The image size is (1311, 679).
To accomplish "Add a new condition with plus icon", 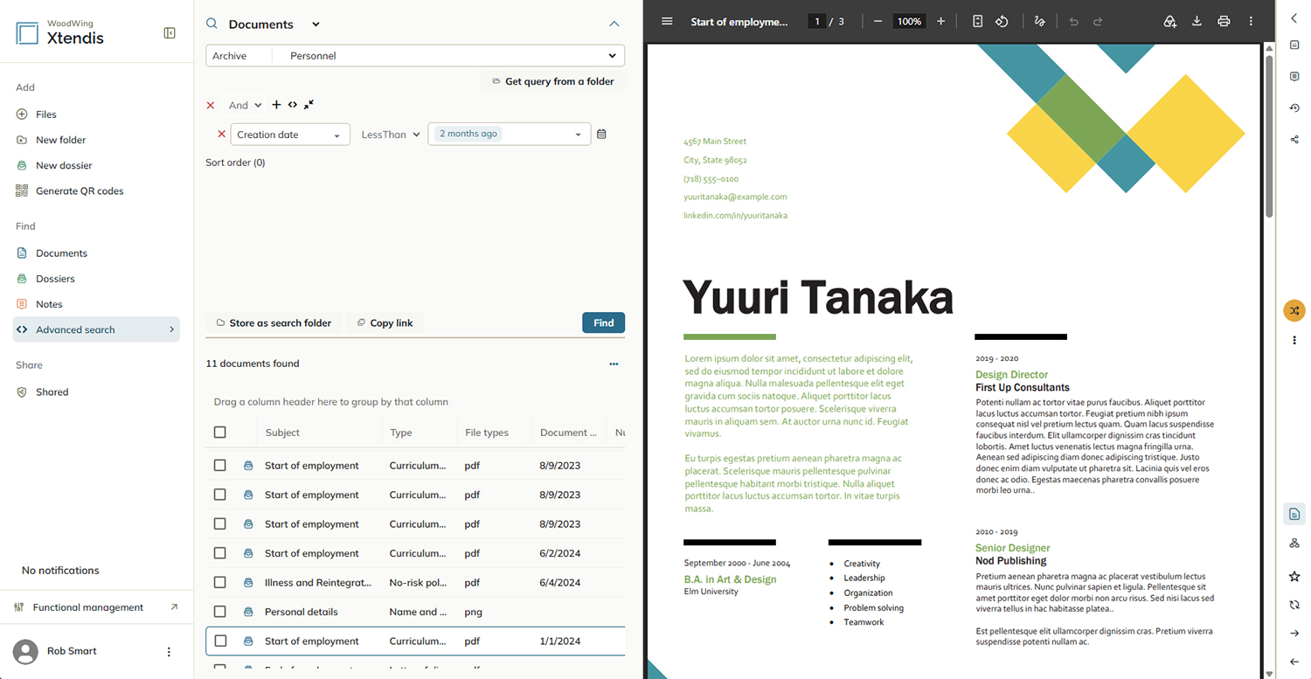I will coord(276,105).
